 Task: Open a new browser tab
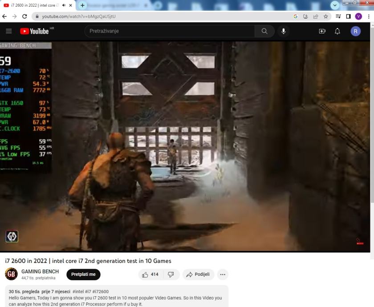82,5
